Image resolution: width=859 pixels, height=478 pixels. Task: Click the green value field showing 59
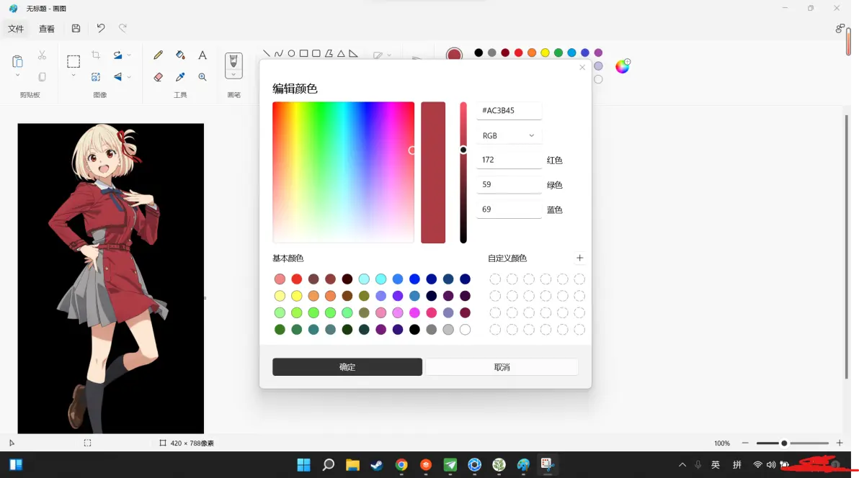point(509,184)
